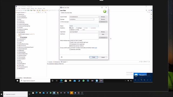Collapse the src folder node
Viewport: 173px width, 97px height.
click(x=18, y=36)
